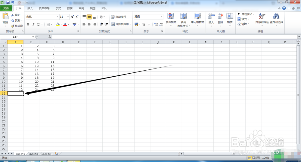Click the fill color paint bucket
Image resolution: width=301 pixels, height=162 pixels.
coord(57,24)
